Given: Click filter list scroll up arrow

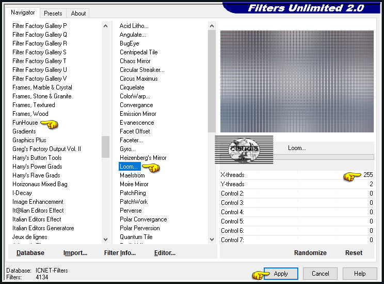Looking at the screenshot, I should [212, 26].
